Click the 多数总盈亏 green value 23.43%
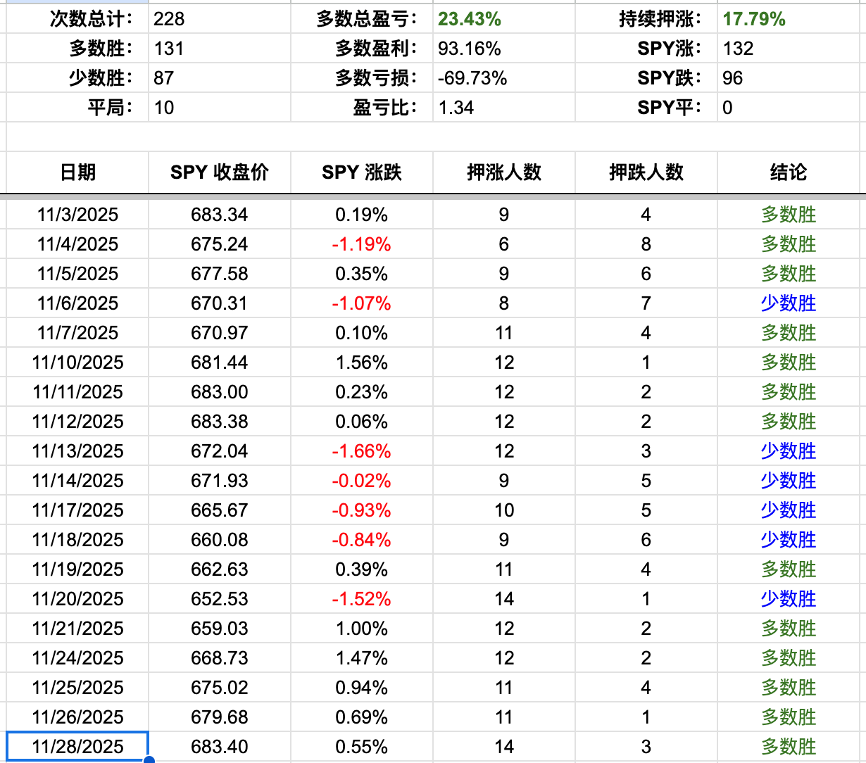The width and height of the screenshot is (866, 763). pos(467,19)
